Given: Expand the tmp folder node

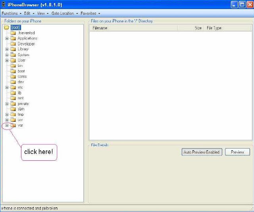Looking at the screenshot, I should click(7, 115).
